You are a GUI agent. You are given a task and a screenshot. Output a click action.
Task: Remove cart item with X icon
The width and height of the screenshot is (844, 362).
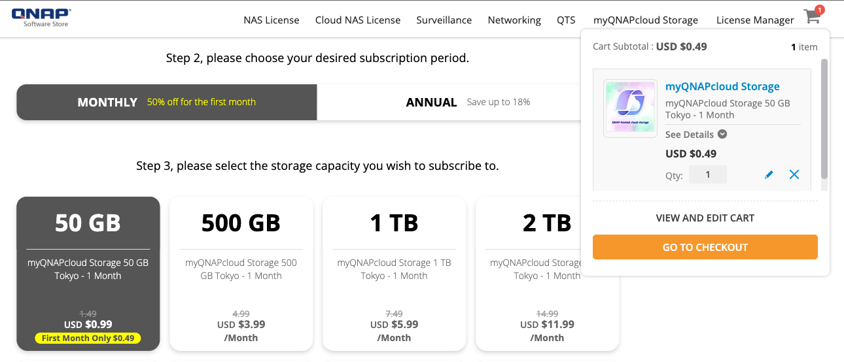click(794, 174)
